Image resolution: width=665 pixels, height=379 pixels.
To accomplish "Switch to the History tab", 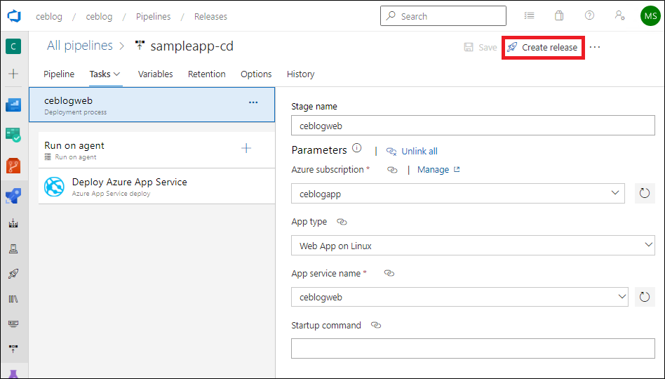I will click(301, 74).
